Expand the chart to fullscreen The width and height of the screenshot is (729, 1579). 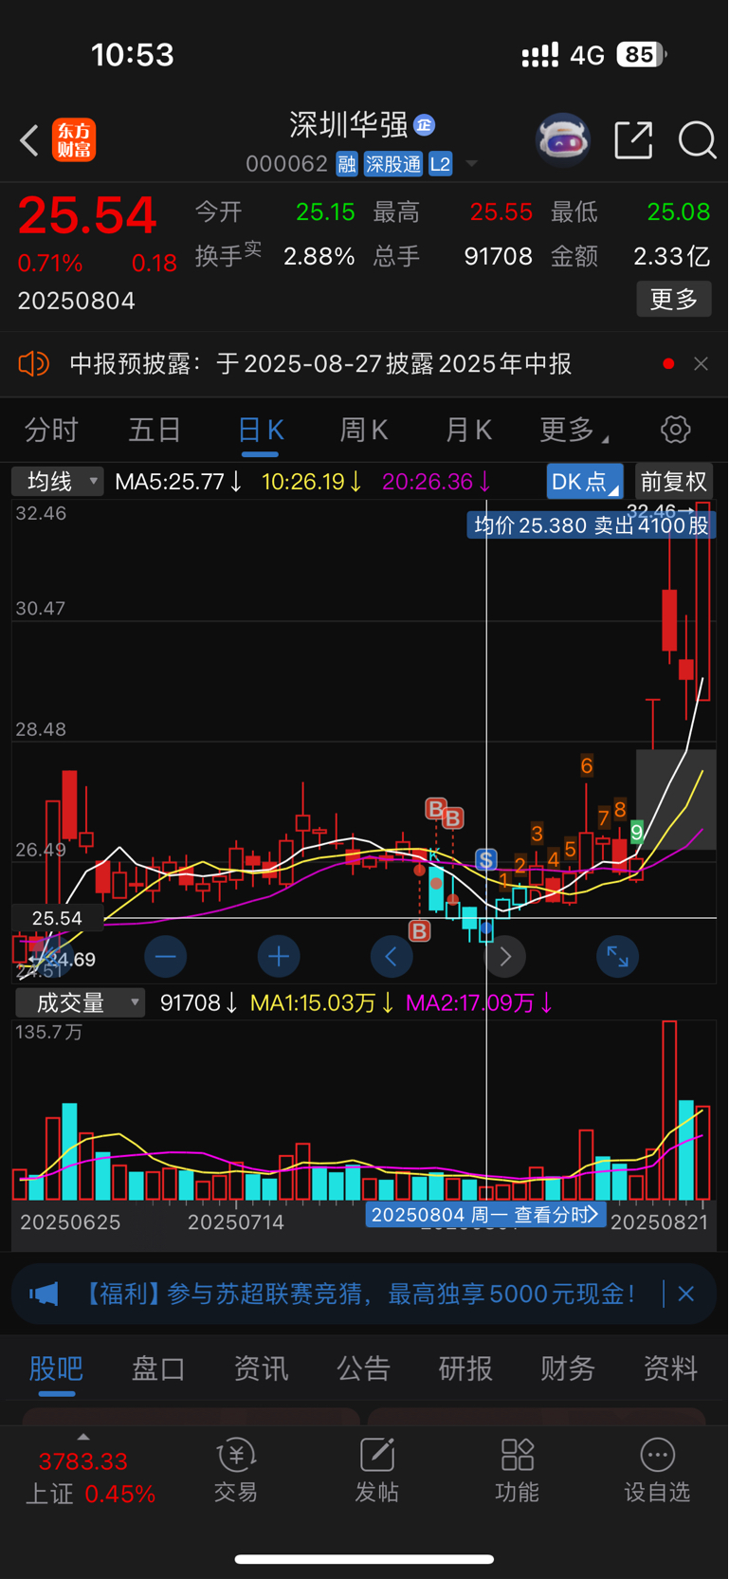617,957
